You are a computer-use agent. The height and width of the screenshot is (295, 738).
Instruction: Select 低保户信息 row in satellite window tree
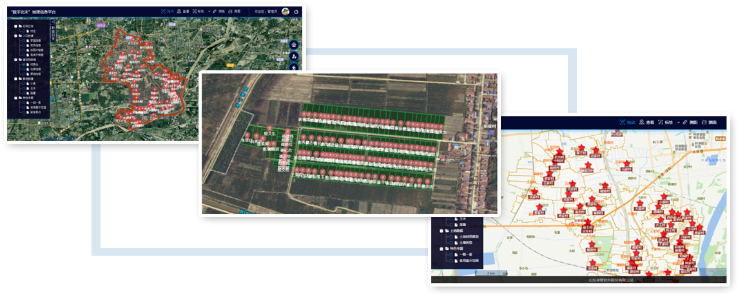click(x=32, y=55)
